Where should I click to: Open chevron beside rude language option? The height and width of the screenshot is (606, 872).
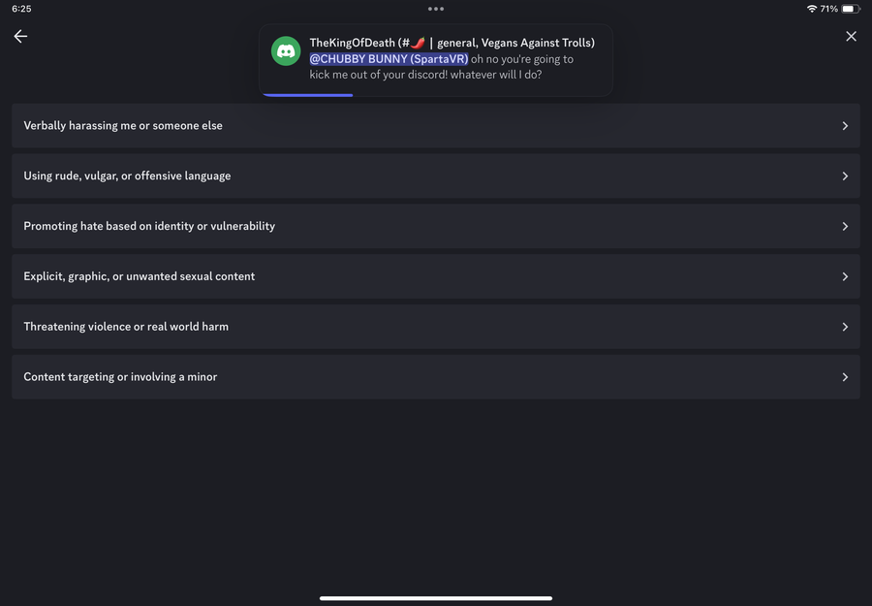[845, 176]
